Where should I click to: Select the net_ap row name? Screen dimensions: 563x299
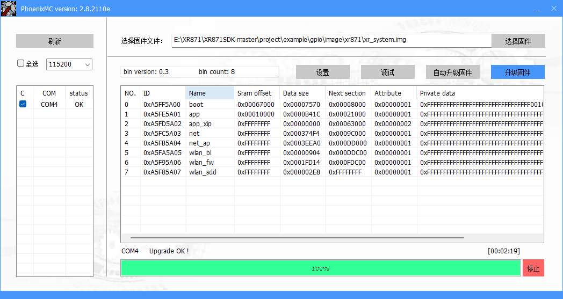click(x=199, y=143)
